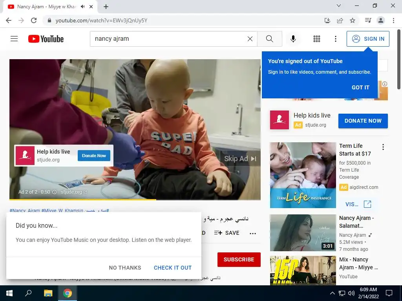Image resolution: width=402 pixels, height=301 pixels.
Task: Go back in the browser
Action: (x=9, y=20)
